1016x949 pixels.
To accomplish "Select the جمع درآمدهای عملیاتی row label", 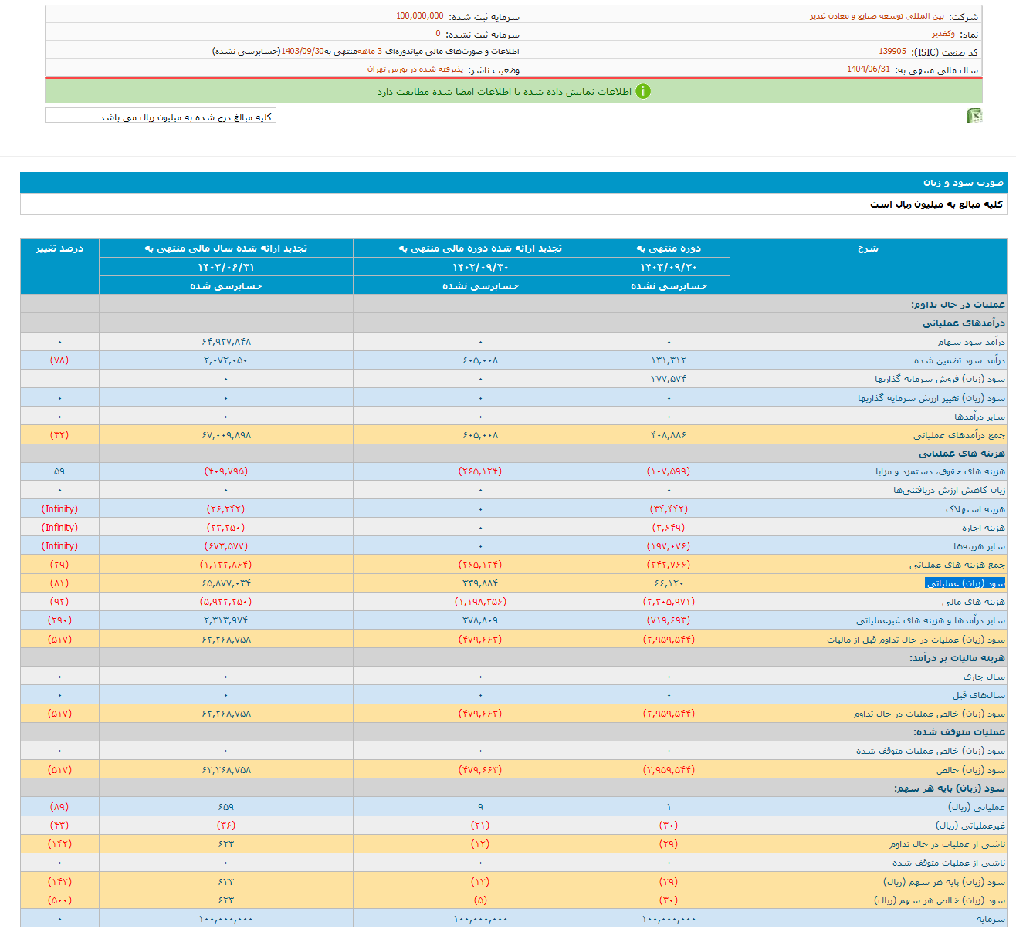I will [x=959, y=435].
